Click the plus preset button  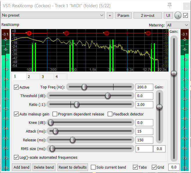[110, 15]
